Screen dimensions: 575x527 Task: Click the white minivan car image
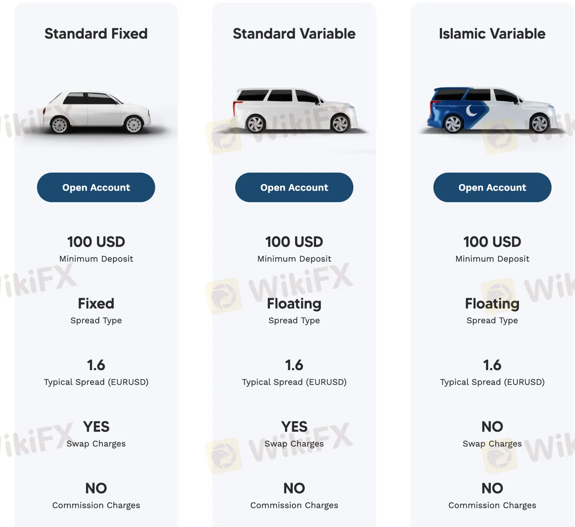coord(295,110)
